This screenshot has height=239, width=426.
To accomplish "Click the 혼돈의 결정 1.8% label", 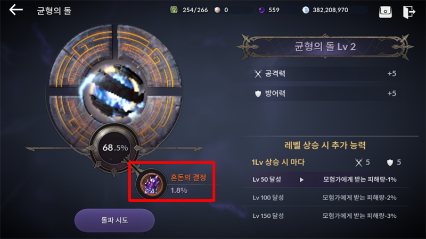I will click(x=189, y=184).
